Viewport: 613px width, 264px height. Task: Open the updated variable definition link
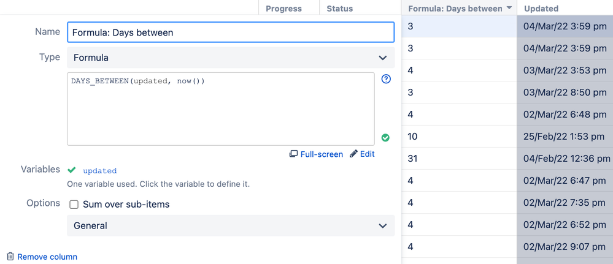(x=99, y=171)
